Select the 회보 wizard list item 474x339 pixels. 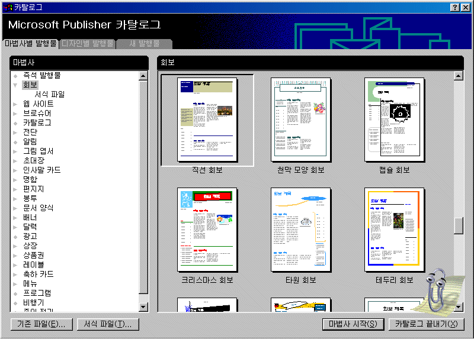pyautogui.click(x=30, y=85)
